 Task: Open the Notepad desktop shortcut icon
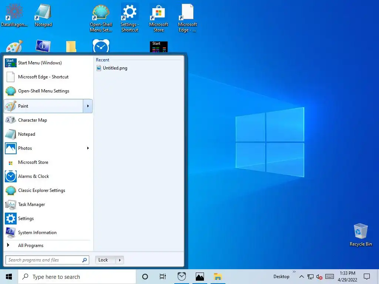click(x=43, y=14)
